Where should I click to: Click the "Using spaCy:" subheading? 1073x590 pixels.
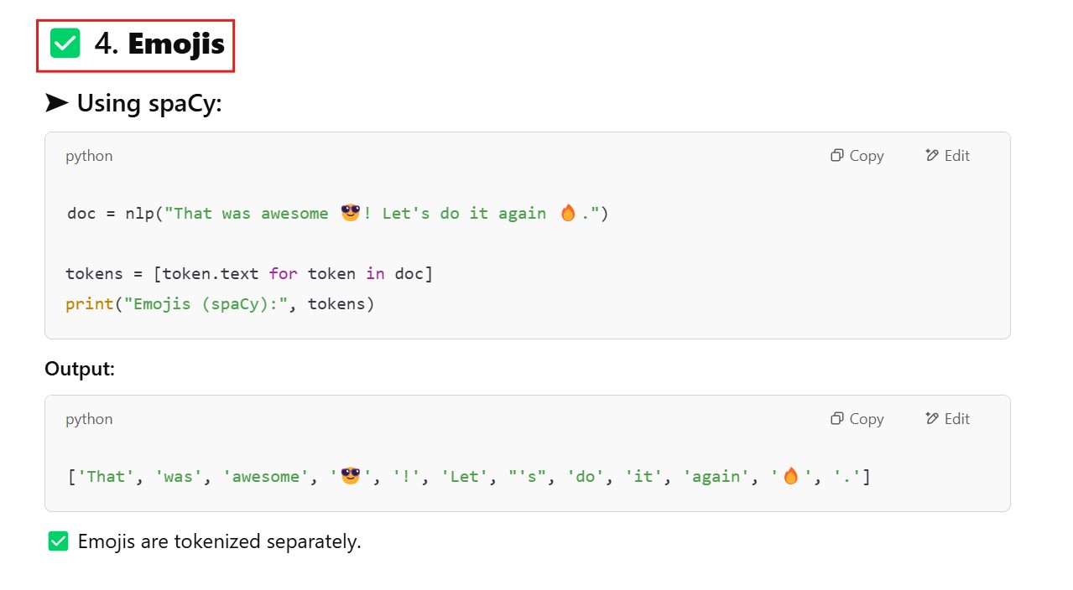(149, 103)
